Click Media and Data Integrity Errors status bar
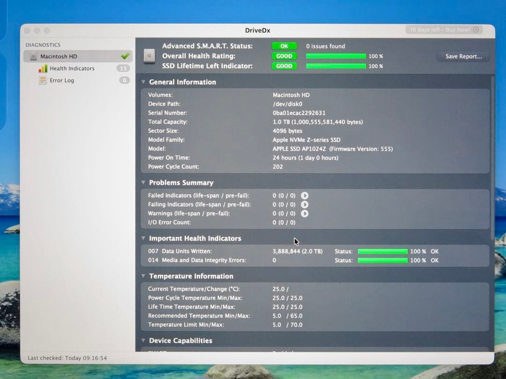Viewport: 506px width, 379px height. pyautogui.click(x=383, y=261)
